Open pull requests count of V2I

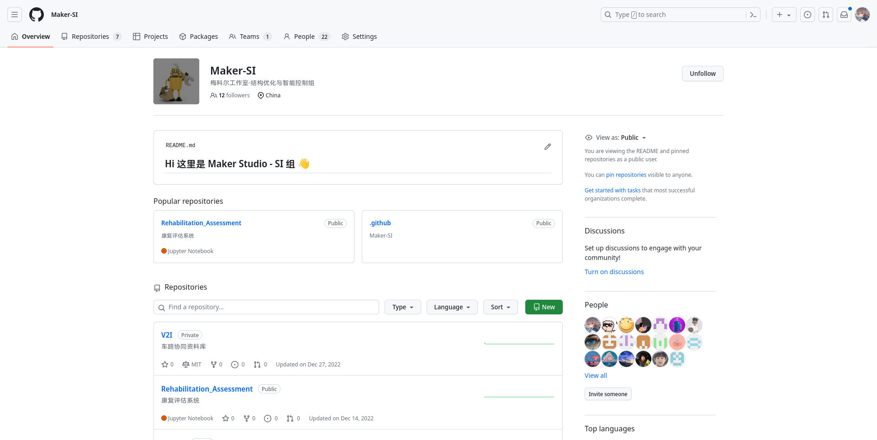point(260,365)
